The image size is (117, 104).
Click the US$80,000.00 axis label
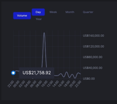(92, 57)
